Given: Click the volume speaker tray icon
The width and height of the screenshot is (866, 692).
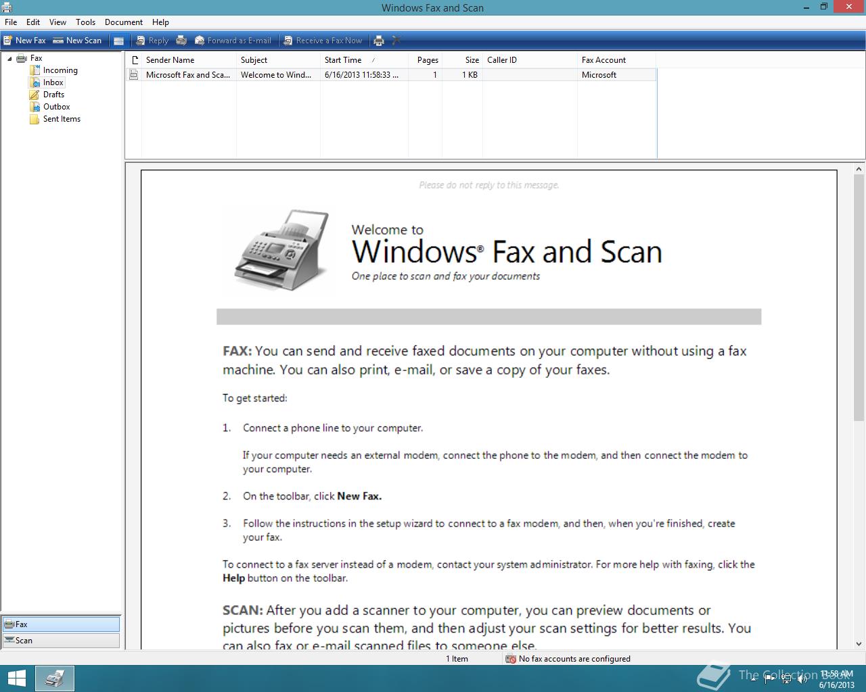Looking at the screenshot, I should click(802, 679).
